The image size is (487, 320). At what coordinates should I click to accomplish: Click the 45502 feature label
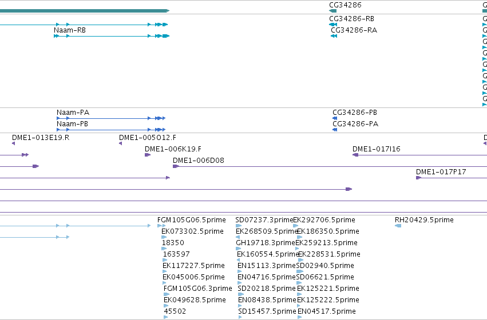[175, 311]
